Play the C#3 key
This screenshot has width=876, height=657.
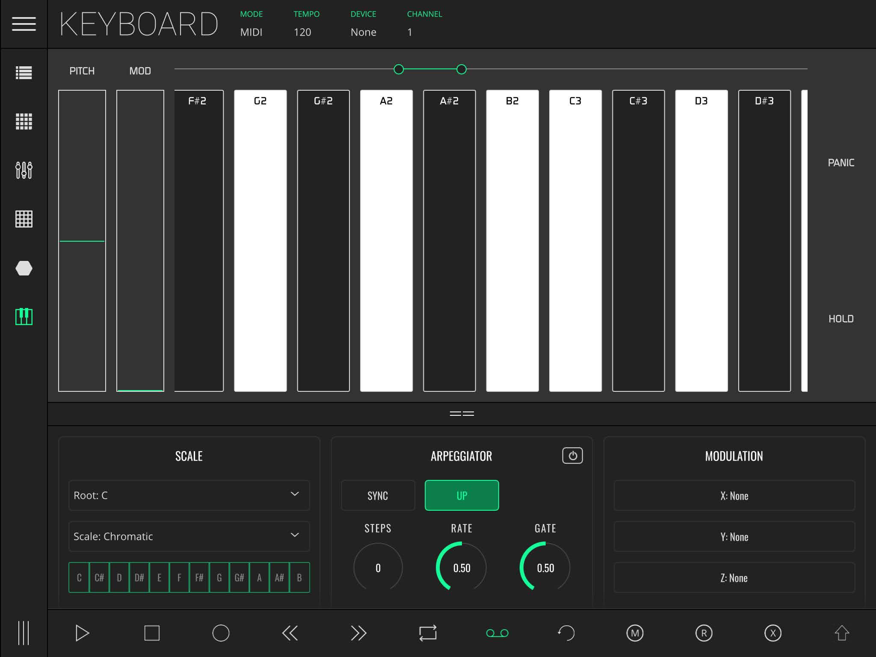click(638, 241)
